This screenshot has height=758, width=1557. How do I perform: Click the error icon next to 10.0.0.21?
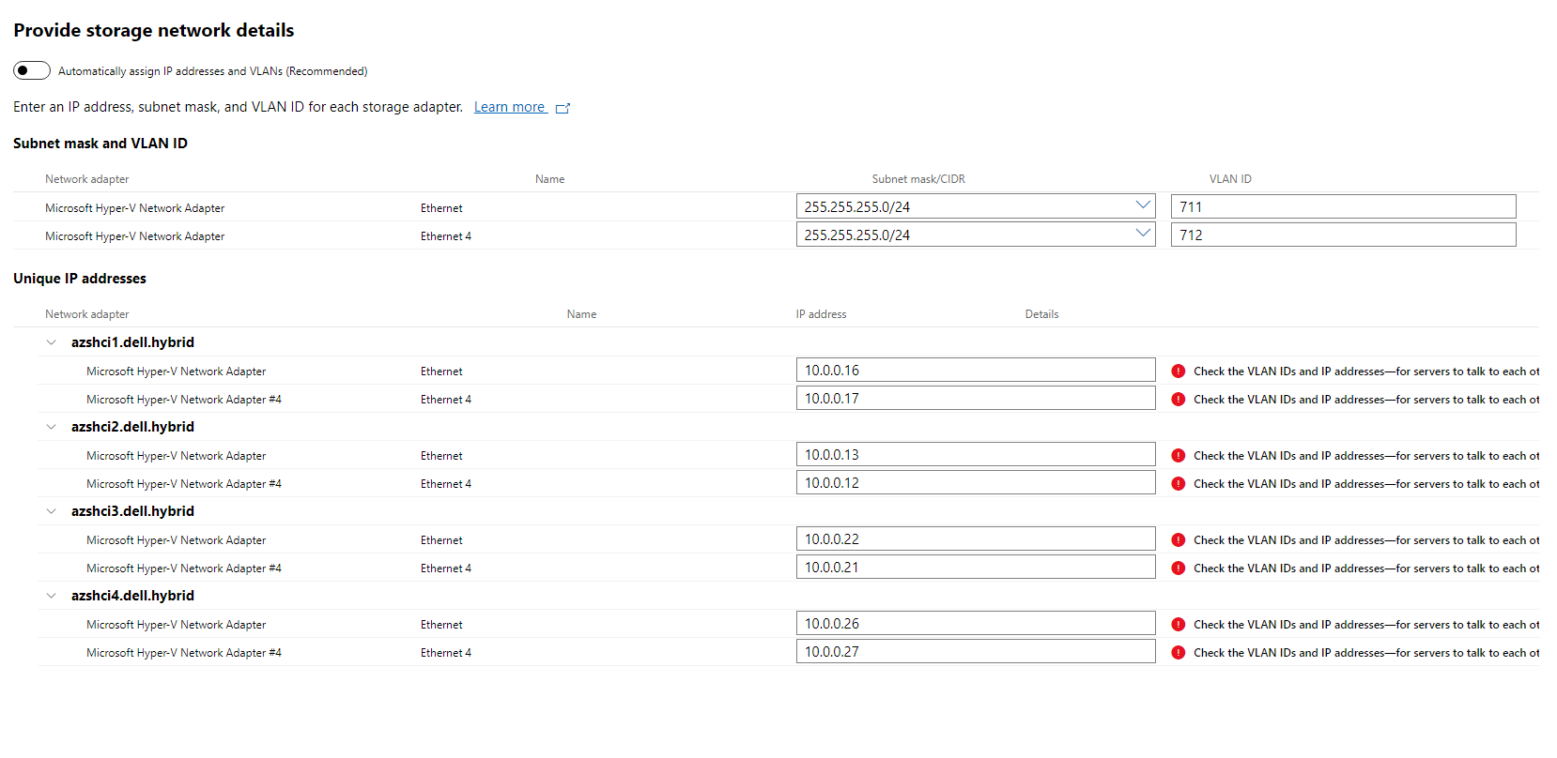[1178, 568]
